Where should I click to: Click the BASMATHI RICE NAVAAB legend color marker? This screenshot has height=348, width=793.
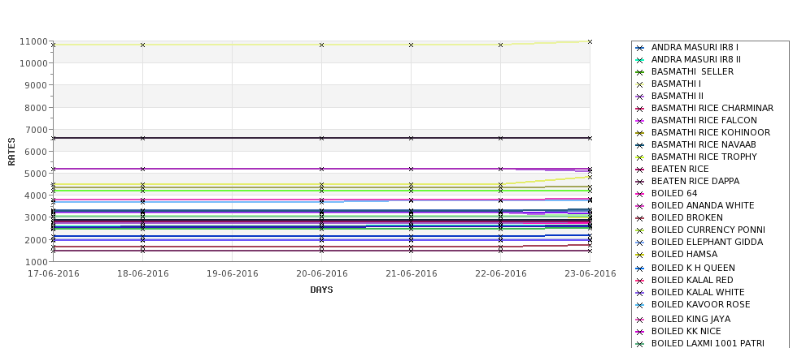pos(640,145)
